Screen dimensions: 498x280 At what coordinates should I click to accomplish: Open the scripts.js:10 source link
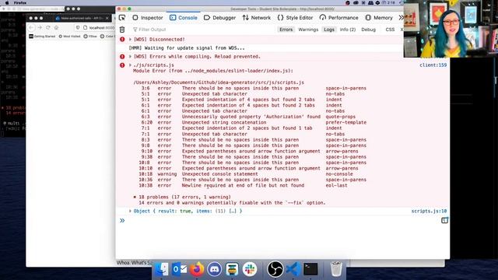pos(429,211)
